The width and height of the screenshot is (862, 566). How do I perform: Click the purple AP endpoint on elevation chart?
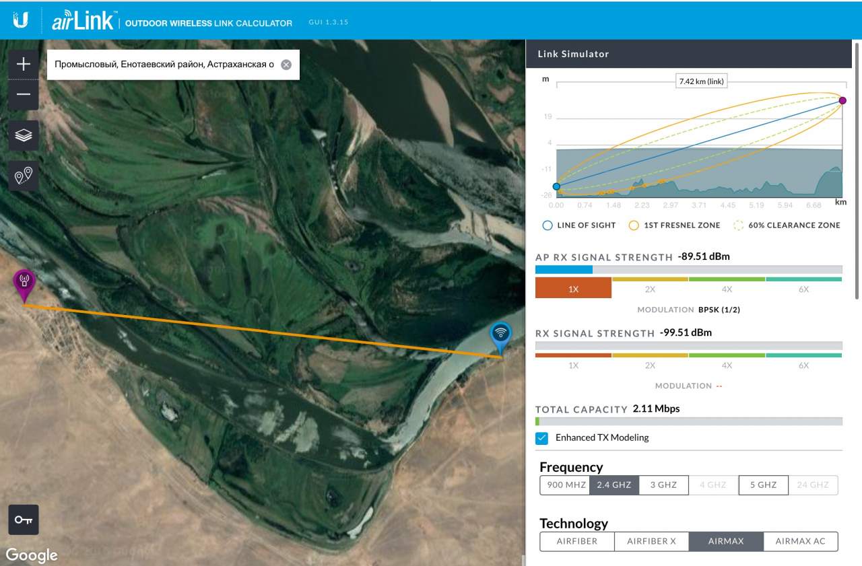click(842, 100)
